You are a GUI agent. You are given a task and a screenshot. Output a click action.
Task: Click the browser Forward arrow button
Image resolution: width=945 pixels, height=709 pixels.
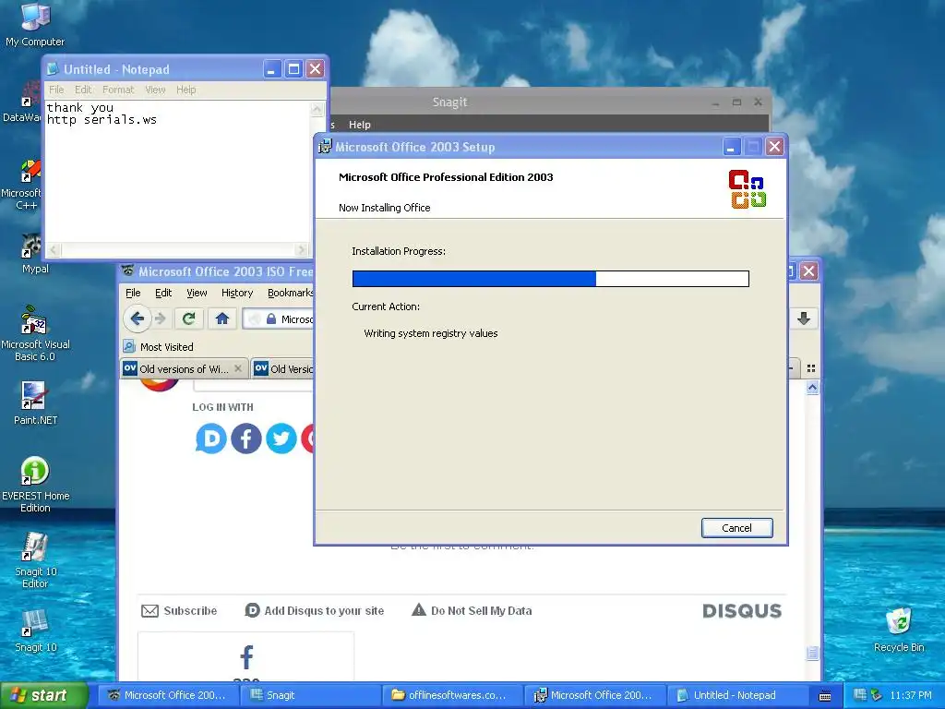point(160,318)
